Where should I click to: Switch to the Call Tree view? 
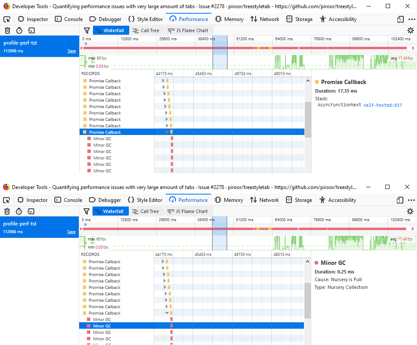[147, 30]
